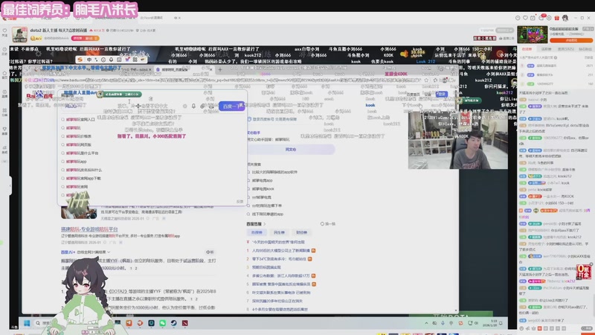Screen dimensions: 595x335
Task: Open the game promo thumbnail at top right
Action: 532,34
